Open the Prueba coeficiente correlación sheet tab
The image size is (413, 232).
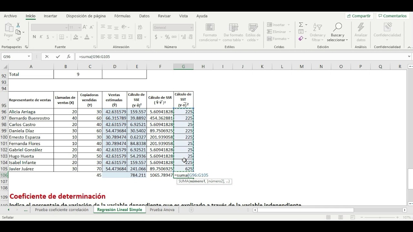[62, 210]
